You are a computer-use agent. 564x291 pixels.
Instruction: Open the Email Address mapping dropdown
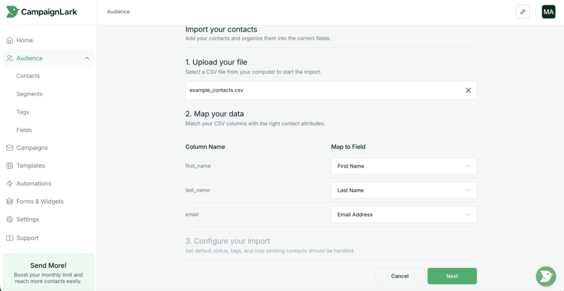(x=403, y=215)
